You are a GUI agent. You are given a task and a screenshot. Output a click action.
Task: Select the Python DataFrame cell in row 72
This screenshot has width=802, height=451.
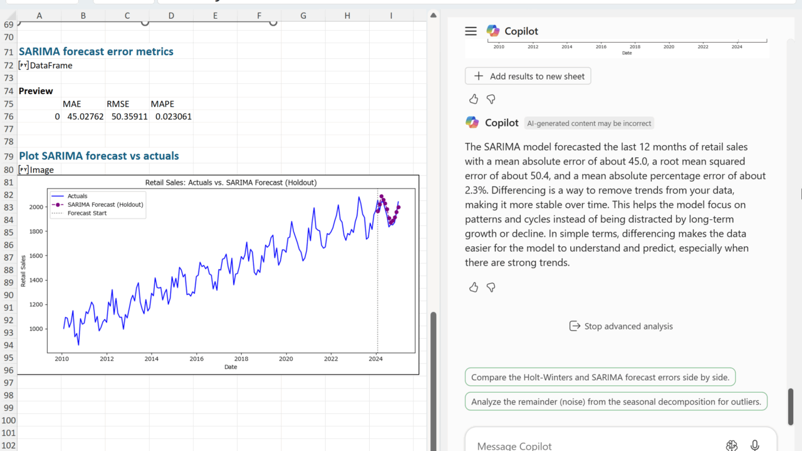tap(45, 65)
